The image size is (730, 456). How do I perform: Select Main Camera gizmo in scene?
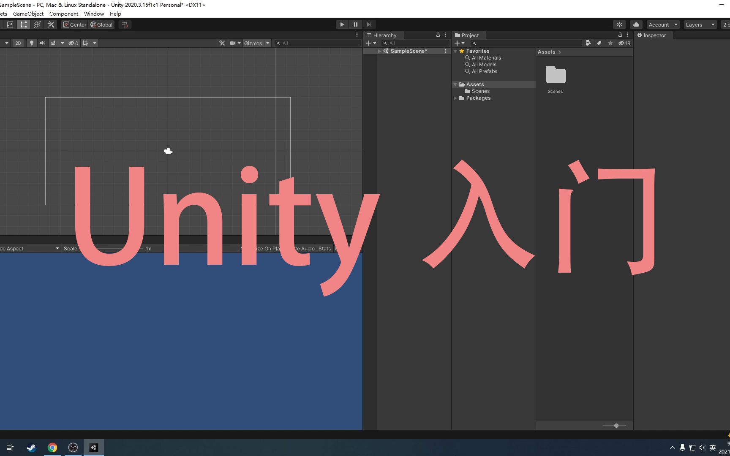point(168,151)
